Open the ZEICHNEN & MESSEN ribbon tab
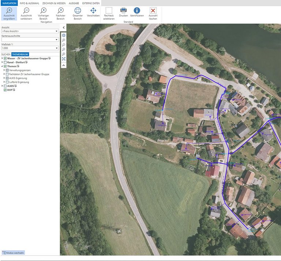 point(54,3)
